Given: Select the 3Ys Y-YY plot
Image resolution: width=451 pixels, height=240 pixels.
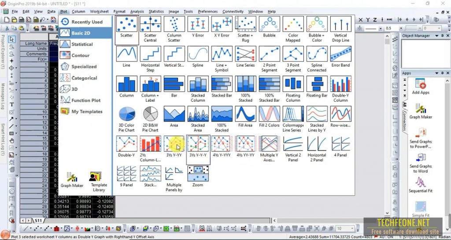Looking at the screenshot, I should pos(174,147).
